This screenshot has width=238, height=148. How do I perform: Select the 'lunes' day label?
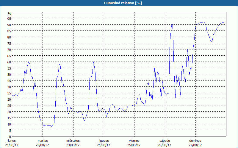[x=12, y=141]
